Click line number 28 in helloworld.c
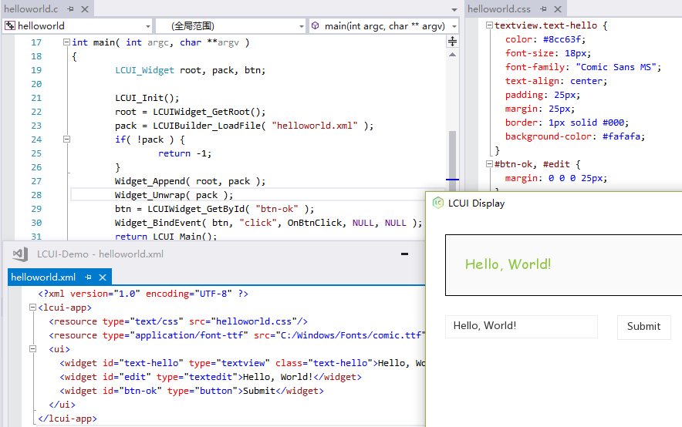The width and height of the screenshot is (682, 427). tap(36, 195)
